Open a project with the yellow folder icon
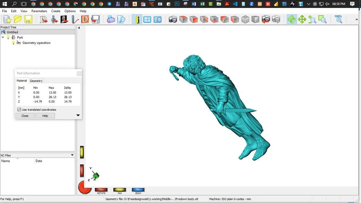This screenshot has height=203, width=361. pyautogui.click(x=18, y=19)
